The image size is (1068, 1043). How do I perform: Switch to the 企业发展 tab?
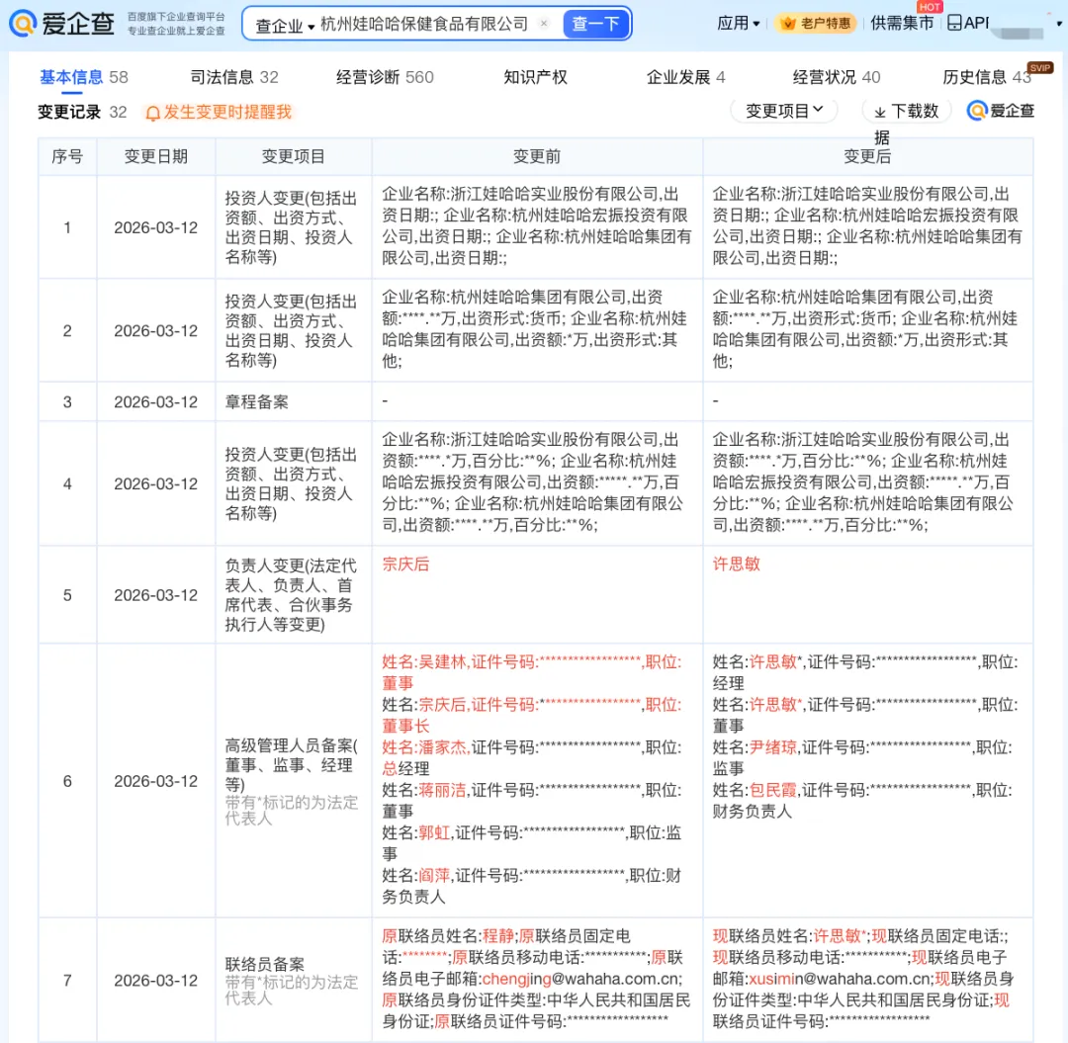(x=686, y=77)
